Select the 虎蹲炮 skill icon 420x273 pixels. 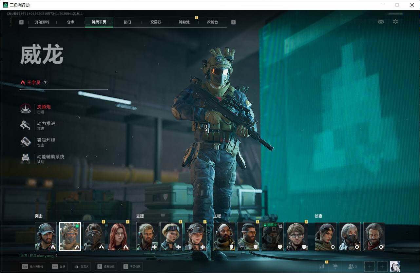click(x=26, y=109)
